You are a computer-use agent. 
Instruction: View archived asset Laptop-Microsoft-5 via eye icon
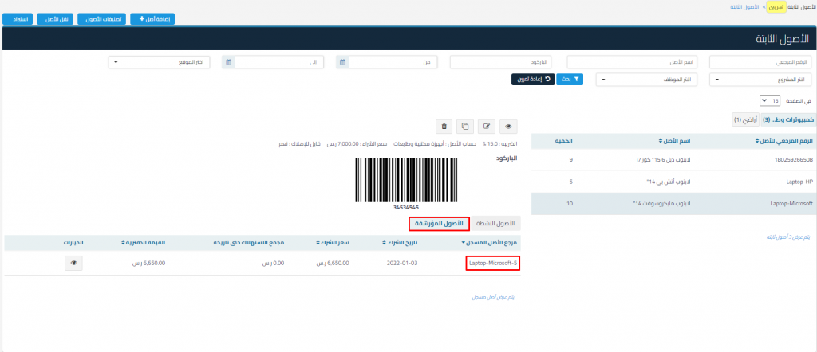tap(74, 262)
